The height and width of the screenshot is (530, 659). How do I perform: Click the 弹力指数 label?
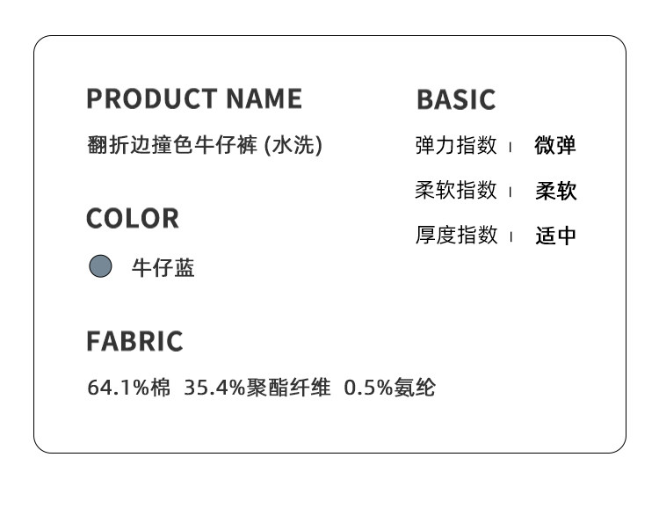pos(456,145)
